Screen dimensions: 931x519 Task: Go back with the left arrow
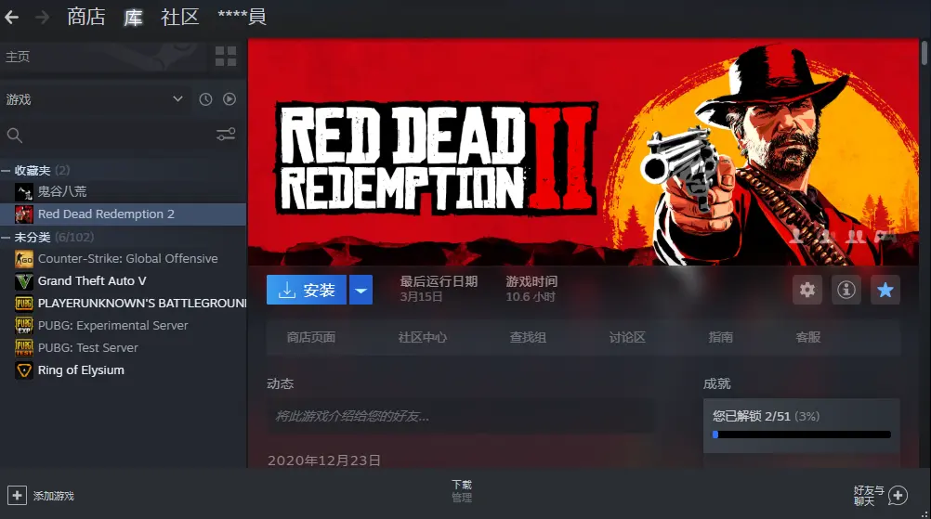[11, 18]
